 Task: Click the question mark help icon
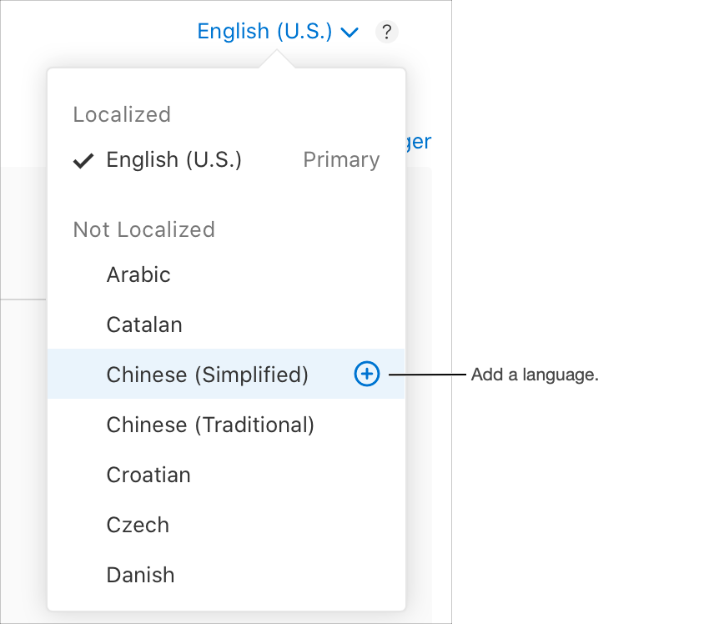coord(386,32)
